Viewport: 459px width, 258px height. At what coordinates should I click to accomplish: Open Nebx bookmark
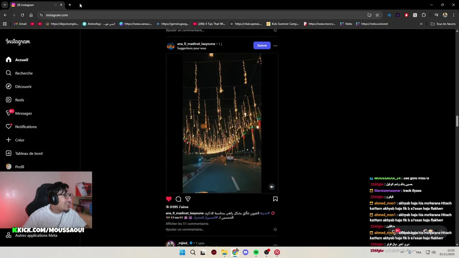click(346, 24)
